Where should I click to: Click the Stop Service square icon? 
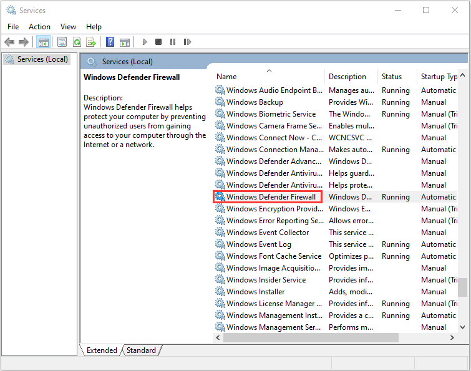[158, 42]
